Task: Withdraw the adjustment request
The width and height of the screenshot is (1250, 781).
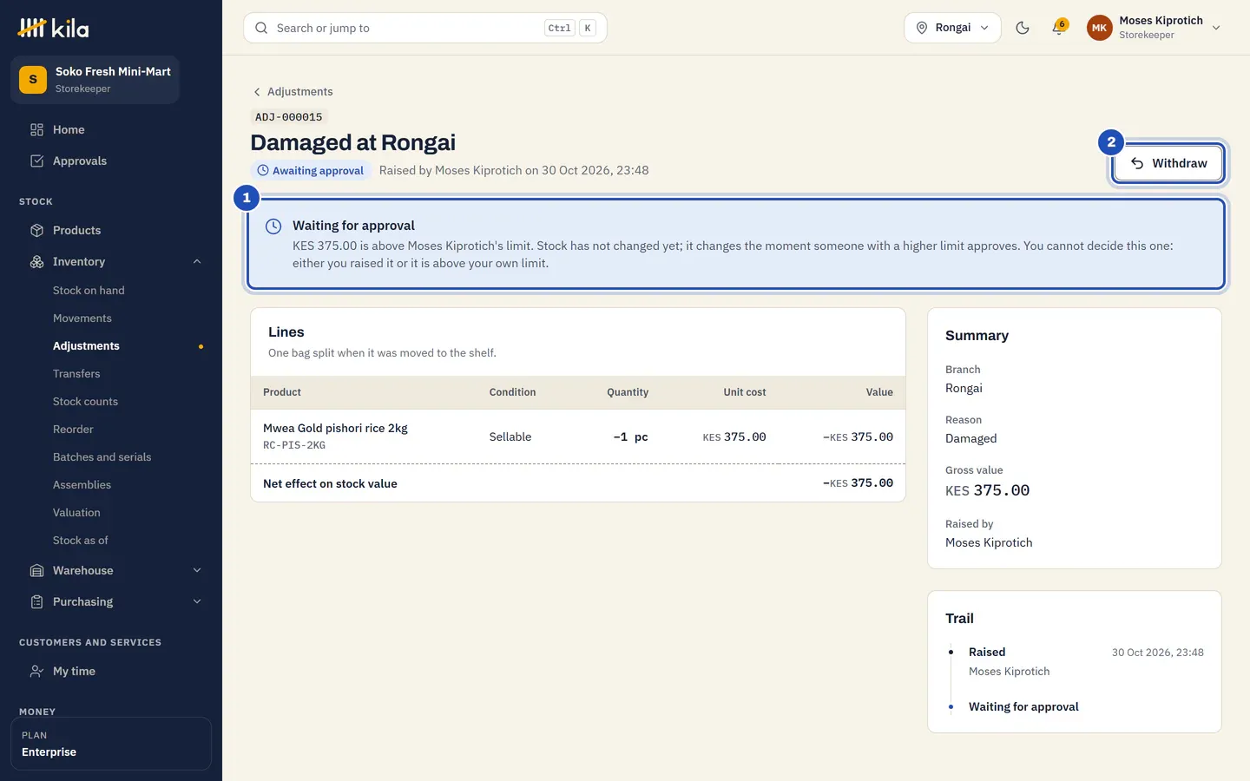Action: point(1168,163)
